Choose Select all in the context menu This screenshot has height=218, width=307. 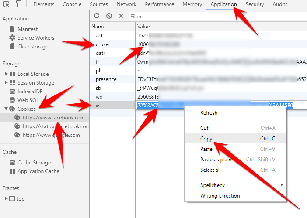pyautogui.click(x=235, y=170)
